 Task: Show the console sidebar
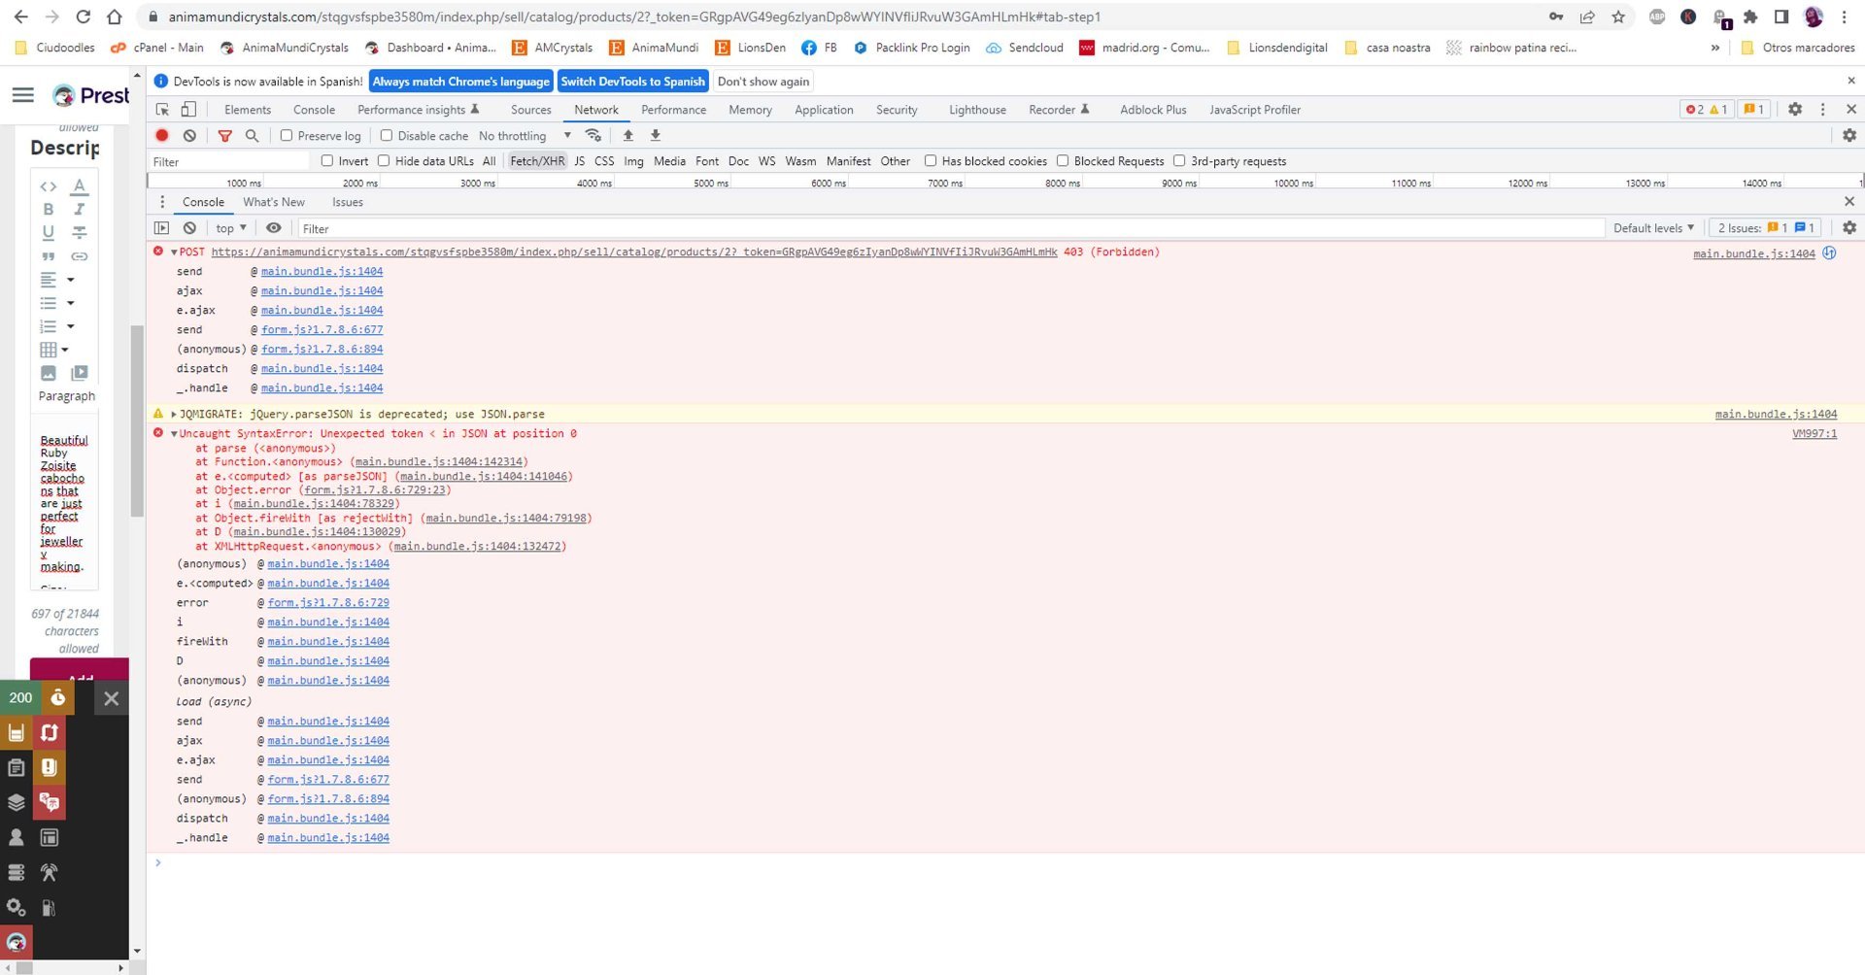(161, 228)
